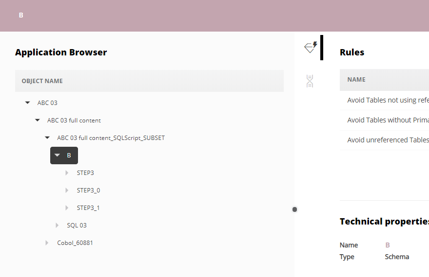Screen dimensions: 429x277
Task: Collapse the ABC 03 full content node
Action: (x=38, y=121)
